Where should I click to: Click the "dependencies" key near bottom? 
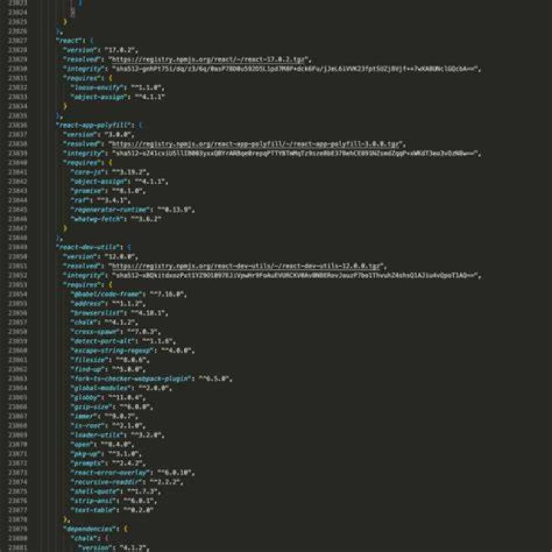[x=90, y=529]
